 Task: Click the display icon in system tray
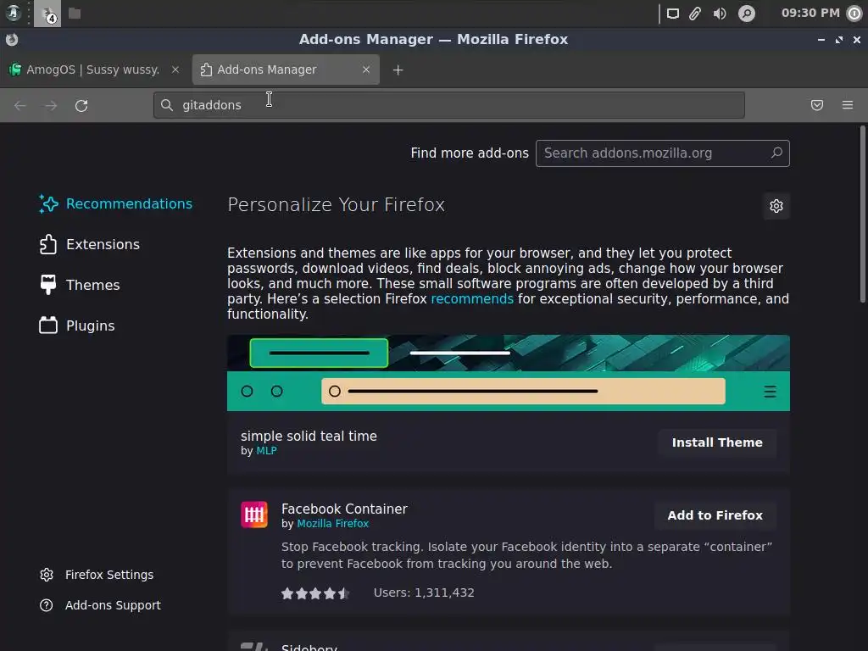(672, 14)
